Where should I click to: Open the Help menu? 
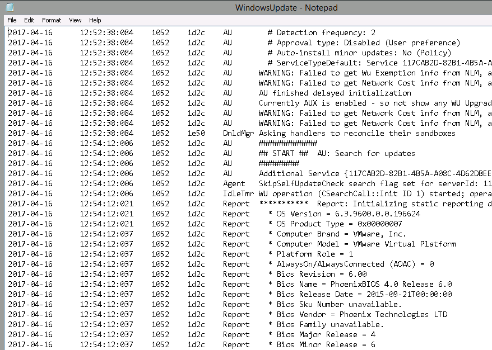[x=95, y=20]
